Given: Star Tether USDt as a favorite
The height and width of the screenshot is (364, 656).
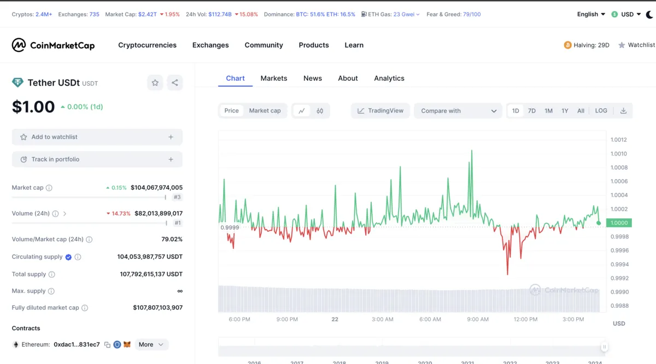Looking at the screenshot, I should coord(155,82).
